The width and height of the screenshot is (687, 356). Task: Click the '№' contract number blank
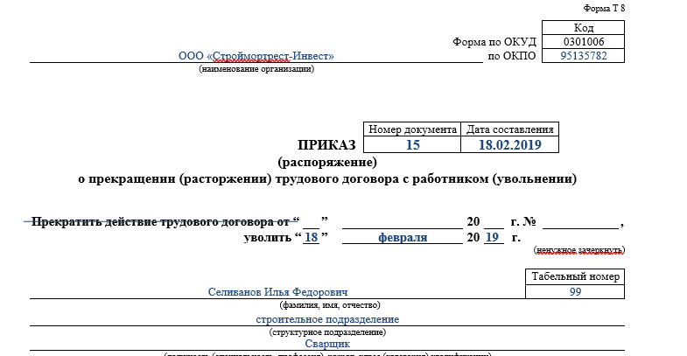tap(580, 222)
